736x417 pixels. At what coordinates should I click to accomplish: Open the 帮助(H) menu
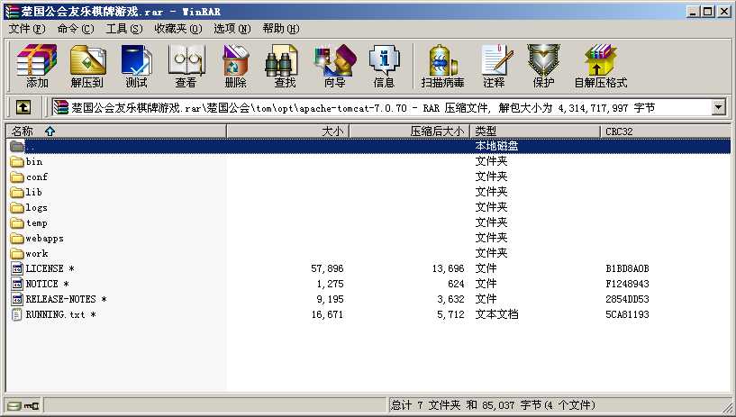coord(281,29)
